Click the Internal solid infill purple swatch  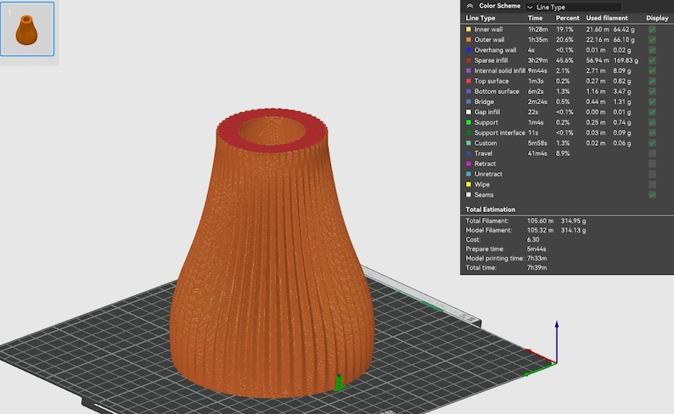469,70
